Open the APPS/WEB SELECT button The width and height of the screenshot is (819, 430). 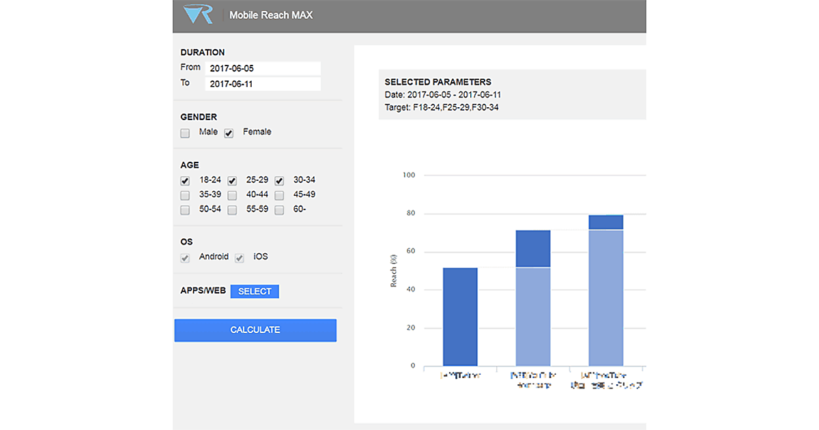click(255, 291)
